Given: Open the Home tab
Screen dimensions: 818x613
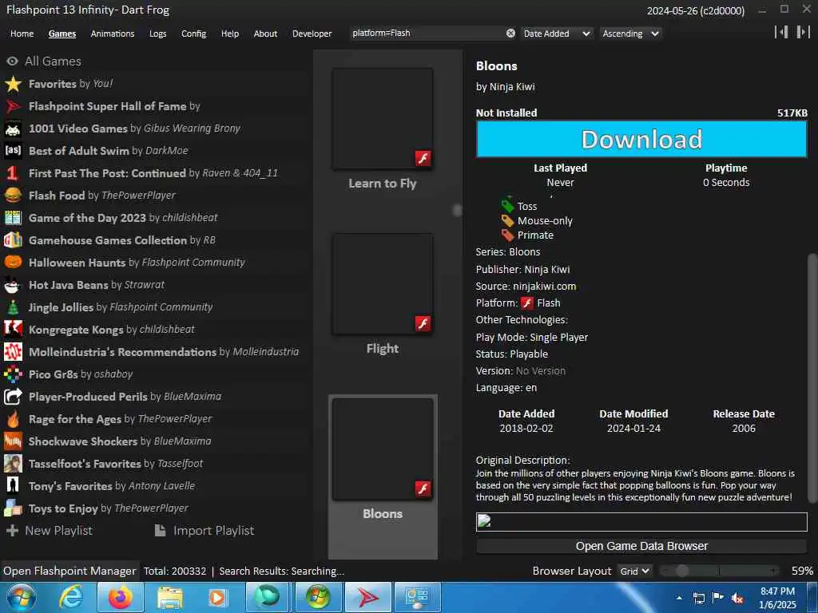Looking at the screenshot, I should point(22,34).
